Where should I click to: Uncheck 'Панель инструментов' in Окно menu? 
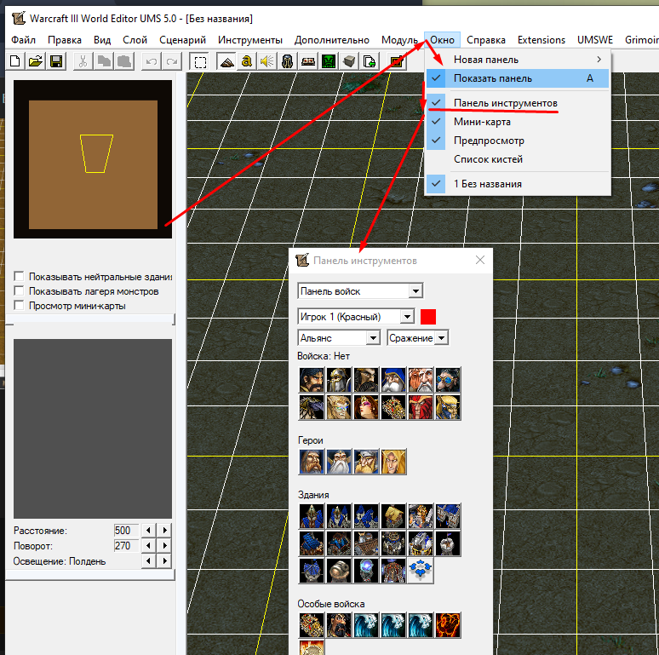[x=518, y=103]
